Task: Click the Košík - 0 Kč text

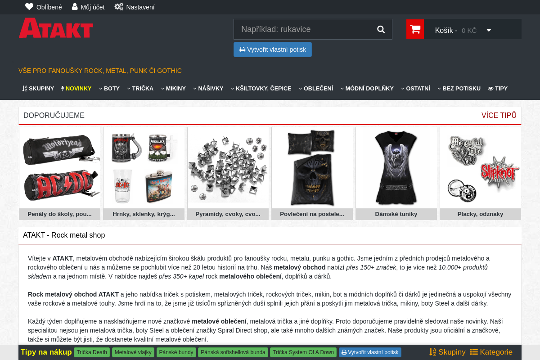Action: 456,31
